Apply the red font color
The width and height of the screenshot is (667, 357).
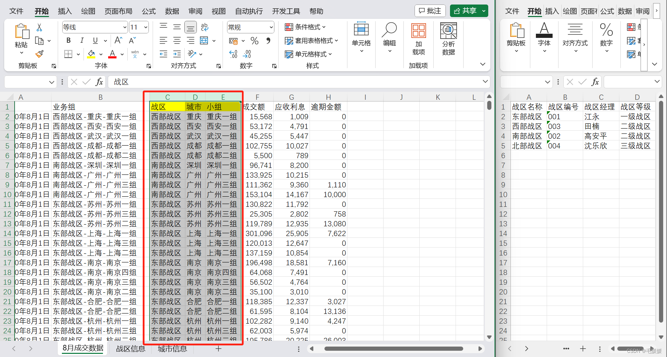tap(112, 54)
